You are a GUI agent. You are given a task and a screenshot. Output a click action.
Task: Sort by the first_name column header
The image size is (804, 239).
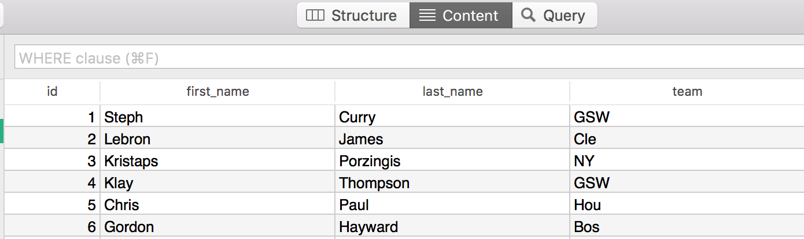217,91
